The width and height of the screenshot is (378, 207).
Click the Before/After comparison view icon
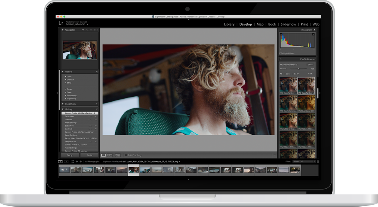click(x=110, y=155)
